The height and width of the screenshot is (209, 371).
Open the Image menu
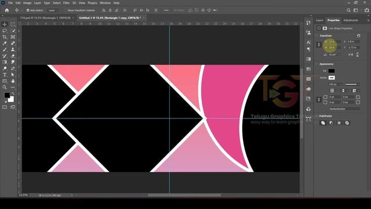pyautogui.click(x=27, y=3)
